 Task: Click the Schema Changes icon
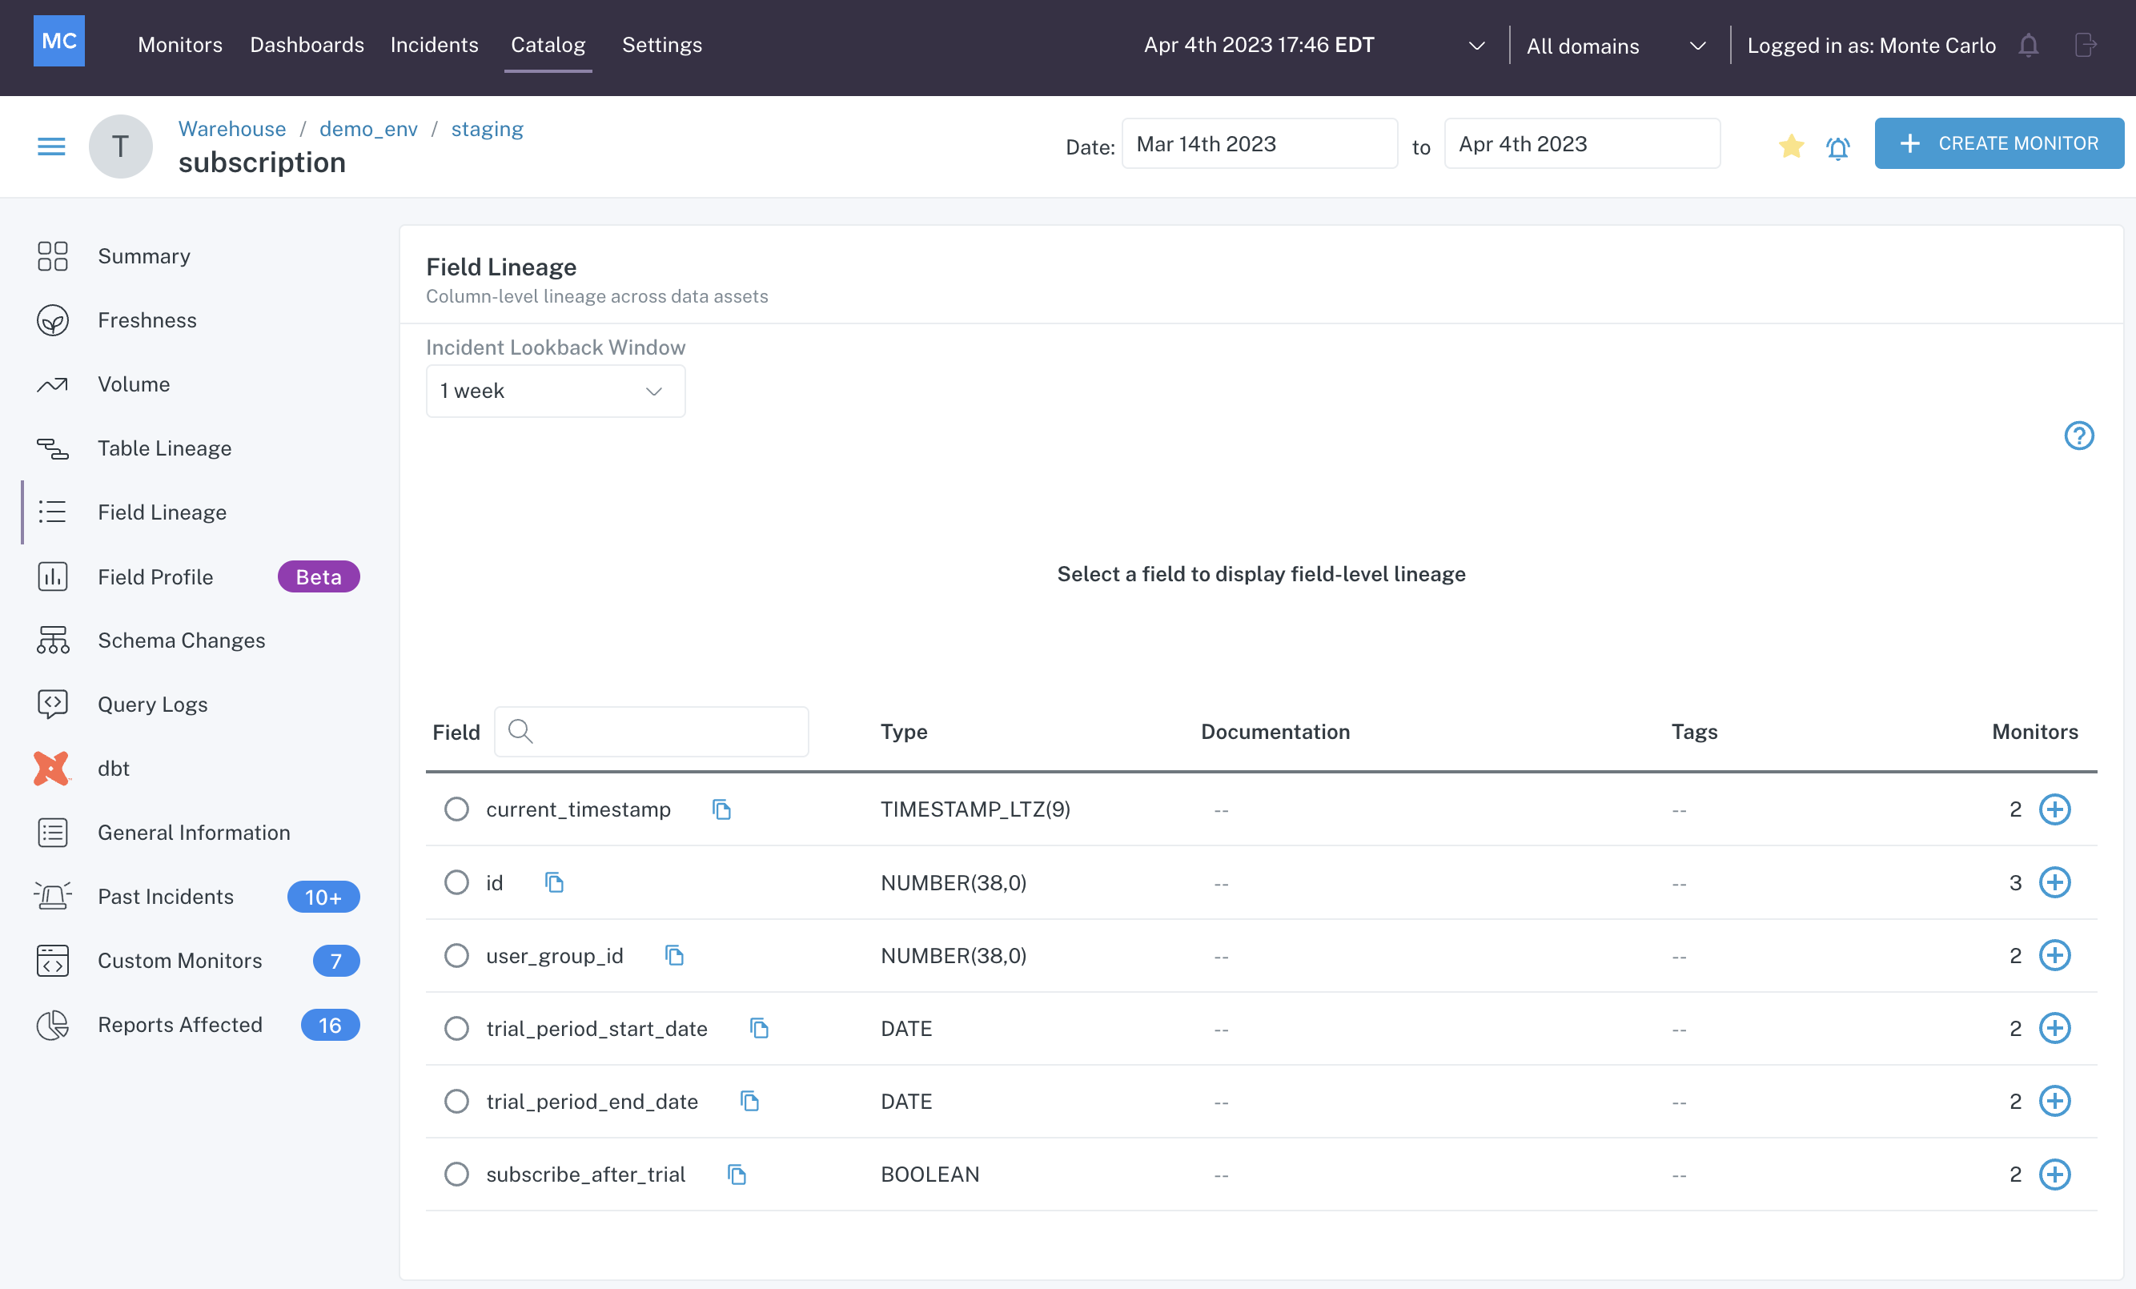[x=53, y=640]
